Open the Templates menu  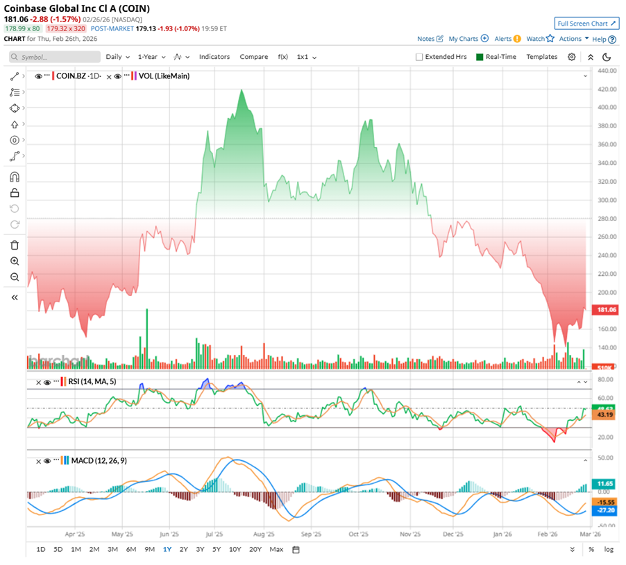coord(542,57)
